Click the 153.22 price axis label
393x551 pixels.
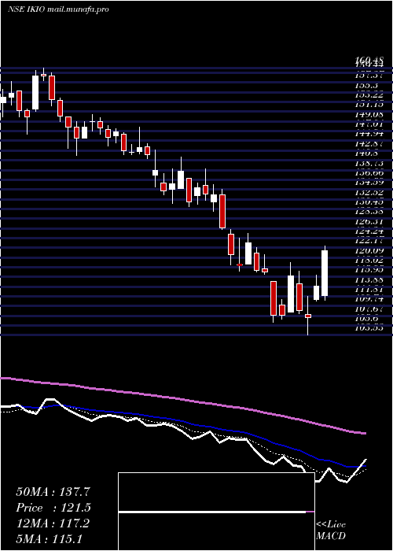coord(369,95)
